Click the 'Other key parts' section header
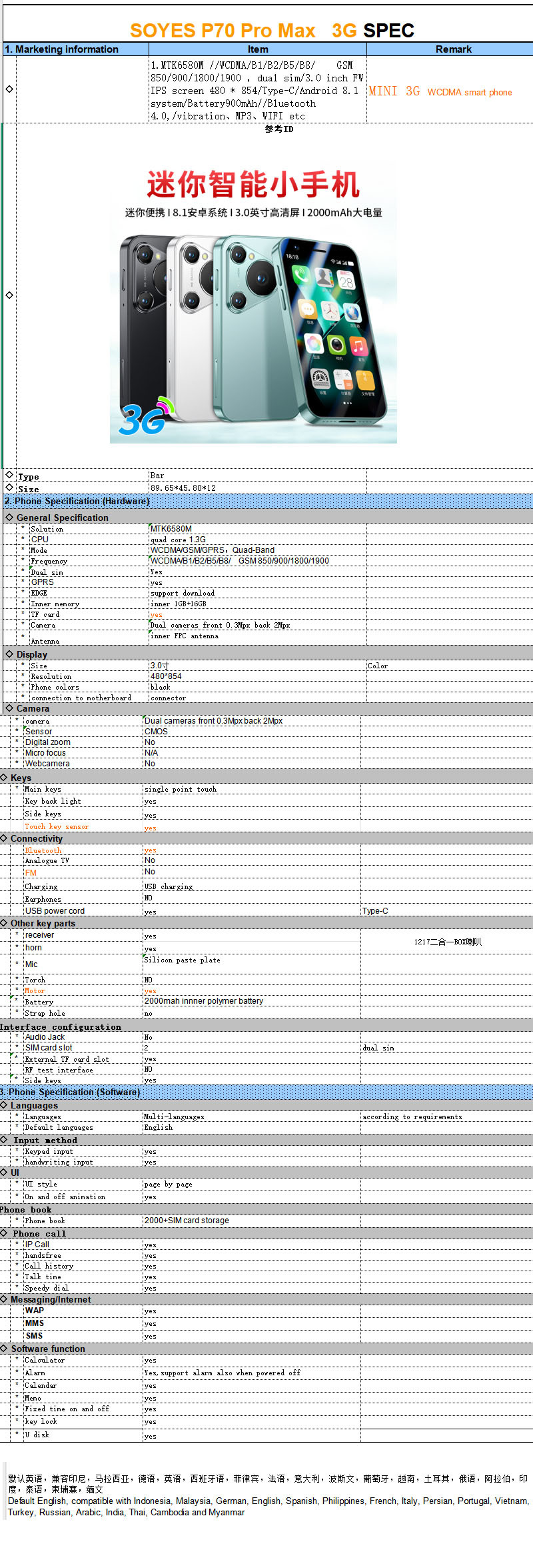 coord(266,923)
